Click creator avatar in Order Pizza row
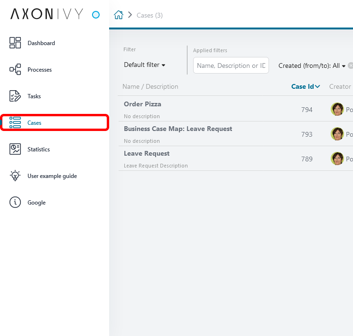Image resolution: width=353 pixels, height=336 pixels. pos(337,110)
